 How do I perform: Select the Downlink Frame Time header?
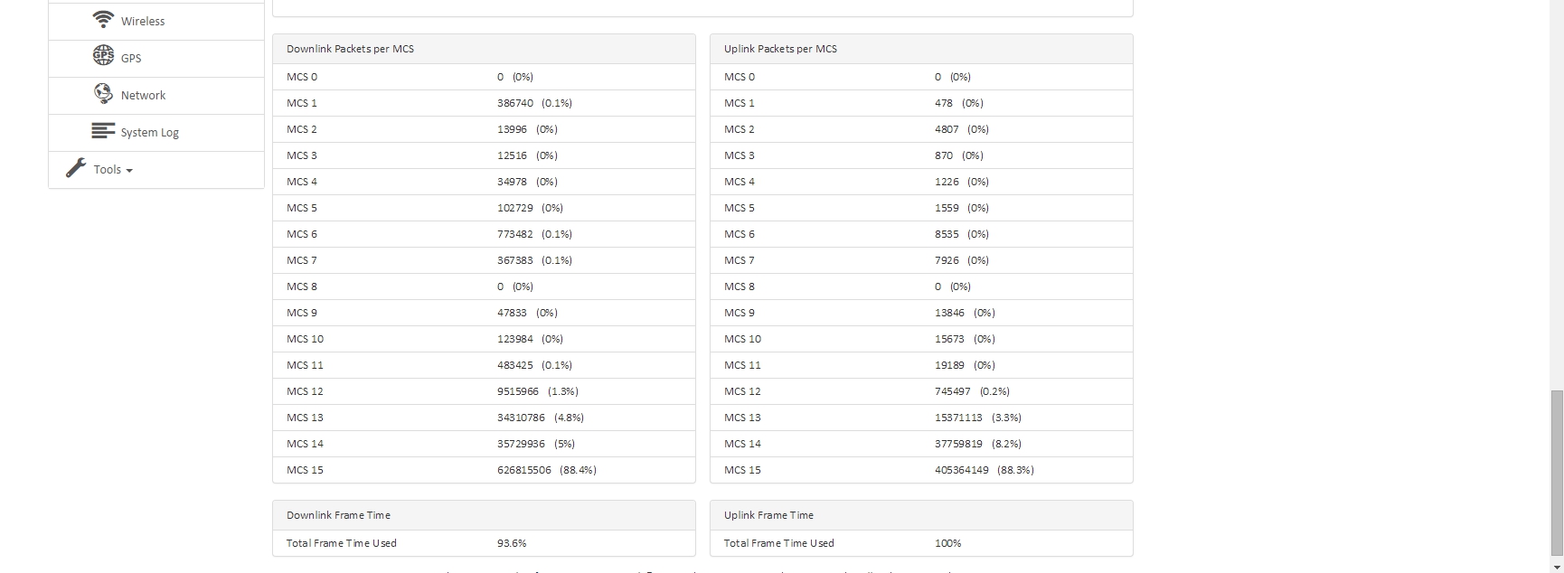[x=338, y=515]
